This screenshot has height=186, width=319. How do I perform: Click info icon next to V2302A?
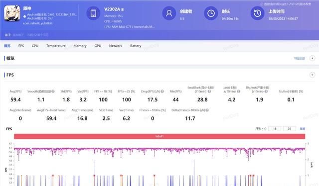pyautogui.click(x=123, y=9)
